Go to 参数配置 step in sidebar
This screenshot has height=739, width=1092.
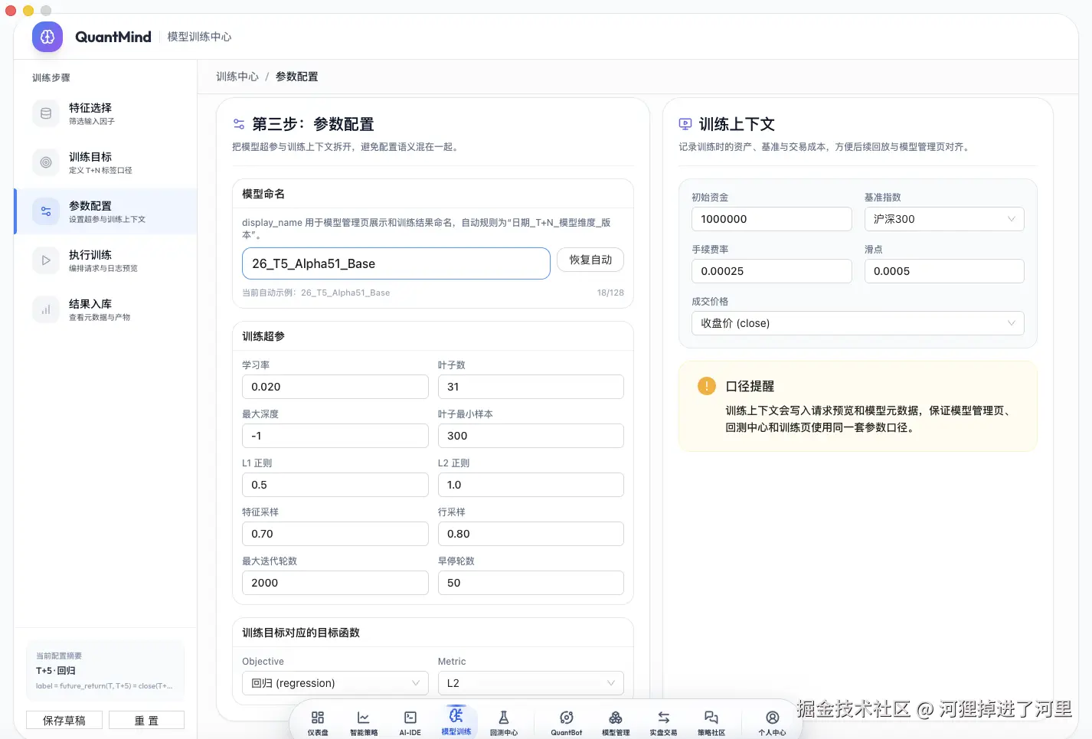coord(106,211)
